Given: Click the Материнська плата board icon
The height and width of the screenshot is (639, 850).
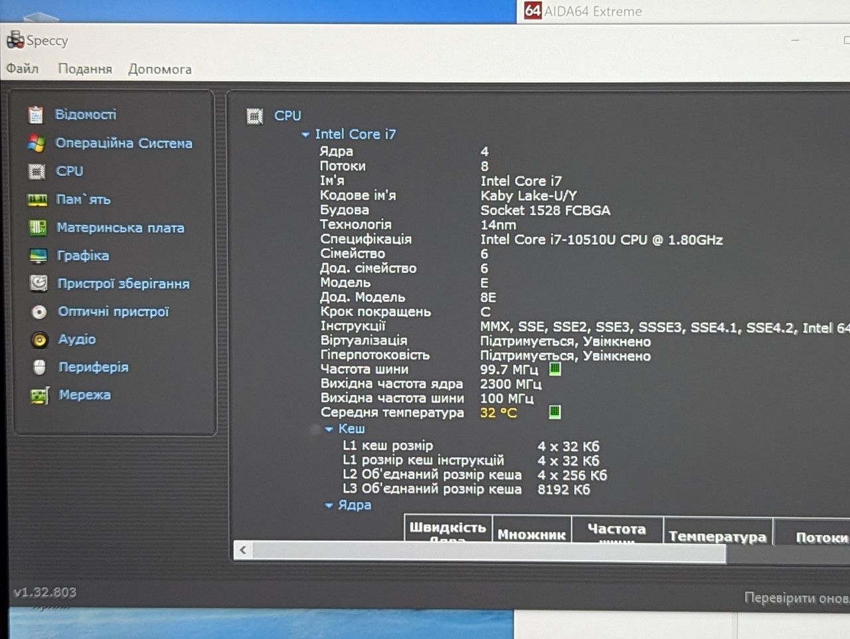Looking at the screenshot, I should point(38,228).
